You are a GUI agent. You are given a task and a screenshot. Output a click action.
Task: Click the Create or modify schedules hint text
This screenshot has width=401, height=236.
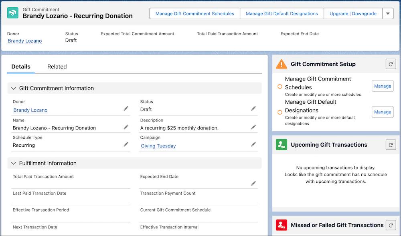coord(323,95)
